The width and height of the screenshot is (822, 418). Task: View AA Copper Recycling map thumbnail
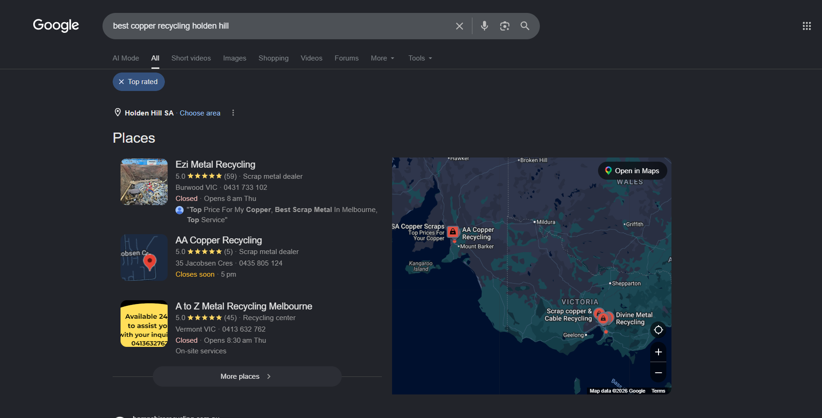tap(144, 257)
